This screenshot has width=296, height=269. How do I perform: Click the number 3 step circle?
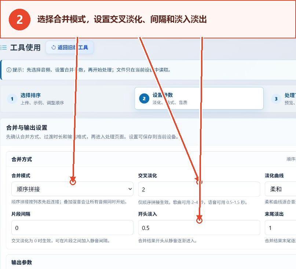[x=276, y=99]
